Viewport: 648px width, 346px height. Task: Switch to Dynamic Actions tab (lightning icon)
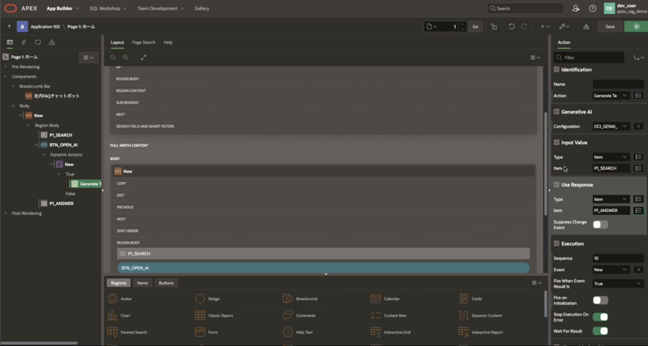pos(24,42)
